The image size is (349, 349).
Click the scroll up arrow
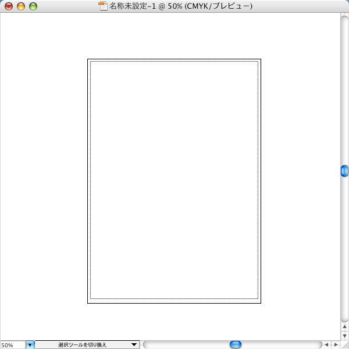click(344, 326)
